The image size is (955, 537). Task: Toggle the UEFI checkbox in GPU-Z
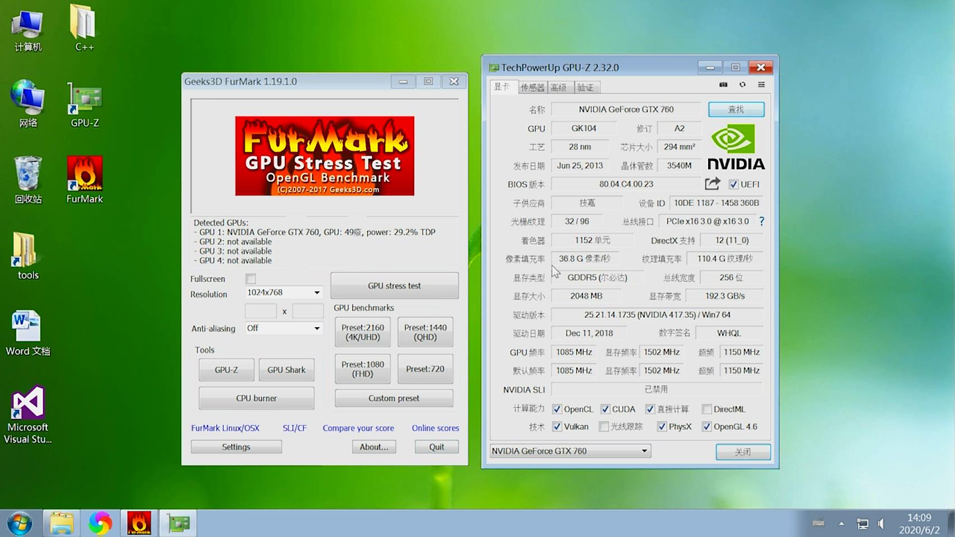click(x=733, y=184)
